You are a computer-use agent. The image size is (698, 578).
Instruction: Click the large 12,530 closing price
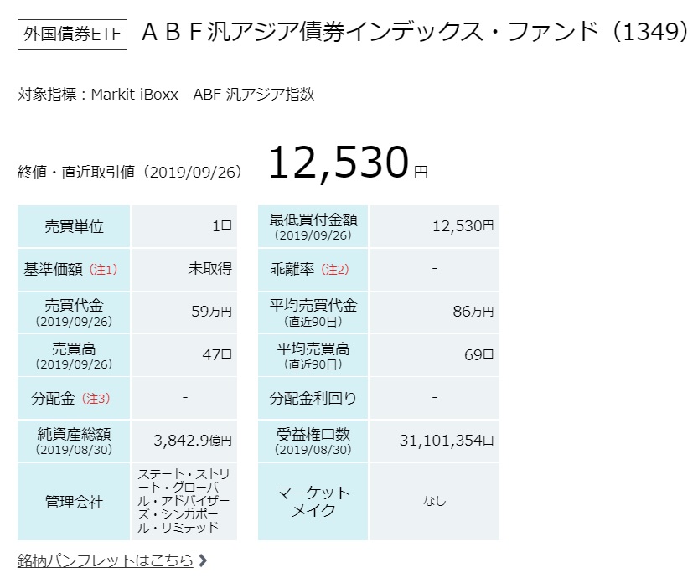click(339, 163)
